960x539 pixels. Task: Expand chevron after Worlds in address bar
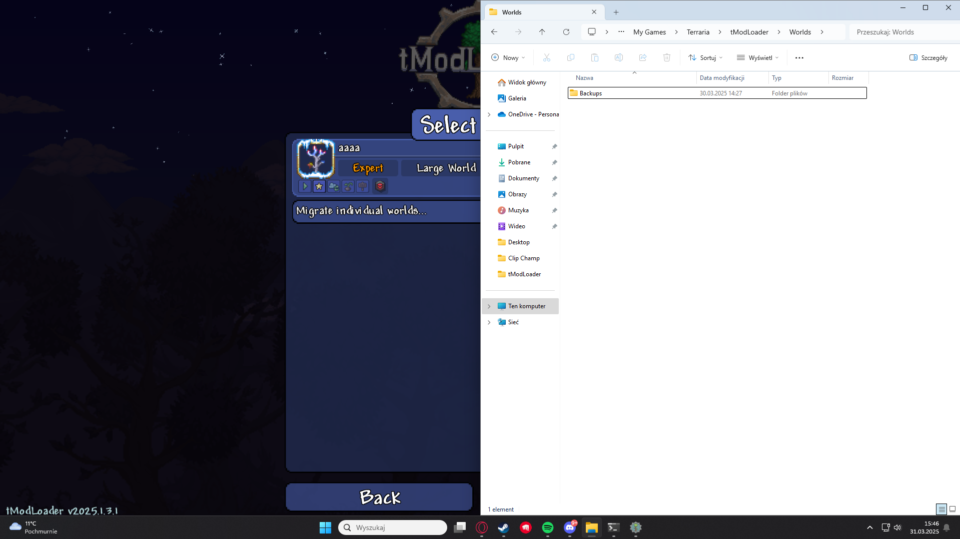tap(822, 32)
